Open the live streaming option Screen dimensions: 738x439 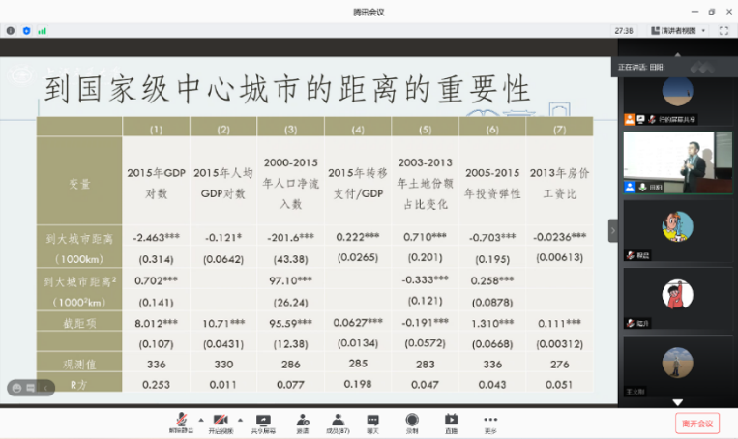coord(451,422)
